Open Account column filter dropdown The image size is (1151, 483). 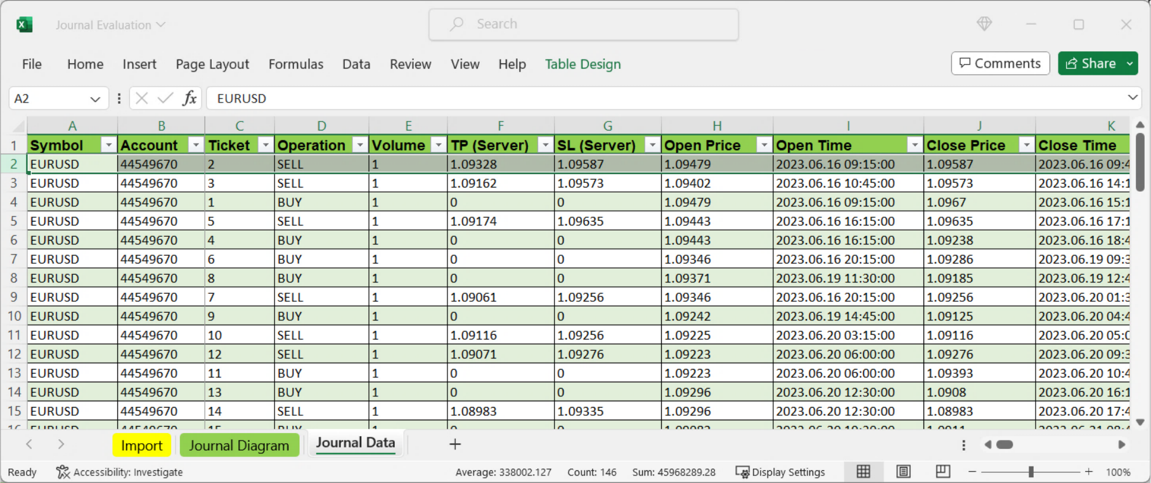(196, 145)
